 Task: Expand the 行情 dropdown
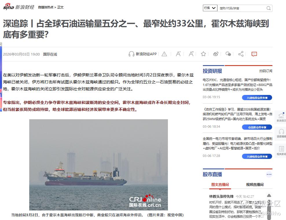pos(210,8)
